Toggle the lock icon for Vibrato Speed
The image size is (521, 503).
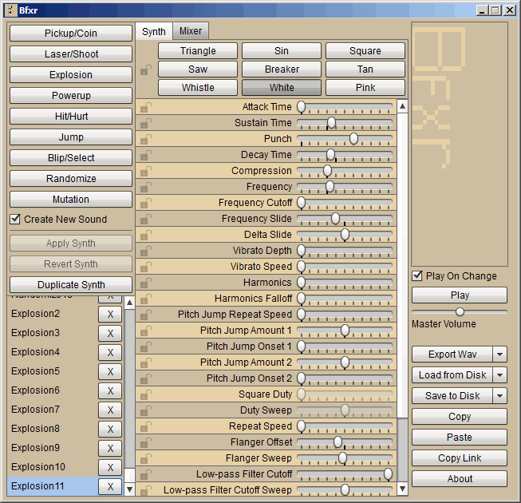(145, 267)
